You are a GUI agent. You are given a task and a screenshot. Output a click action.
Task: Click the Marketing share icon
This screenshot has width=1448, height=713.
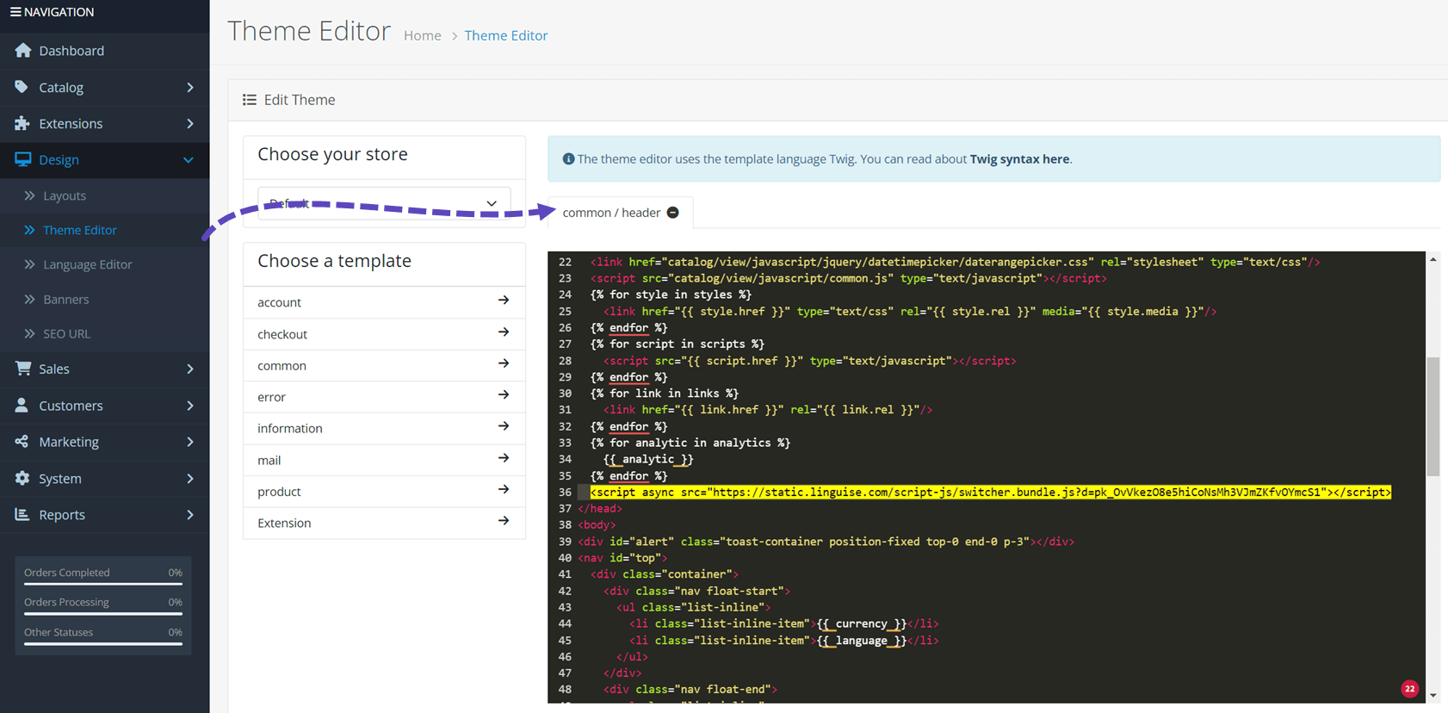tap(22, 441)
